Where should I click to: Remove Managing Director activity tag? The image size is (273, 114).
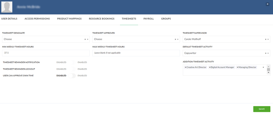237,67
